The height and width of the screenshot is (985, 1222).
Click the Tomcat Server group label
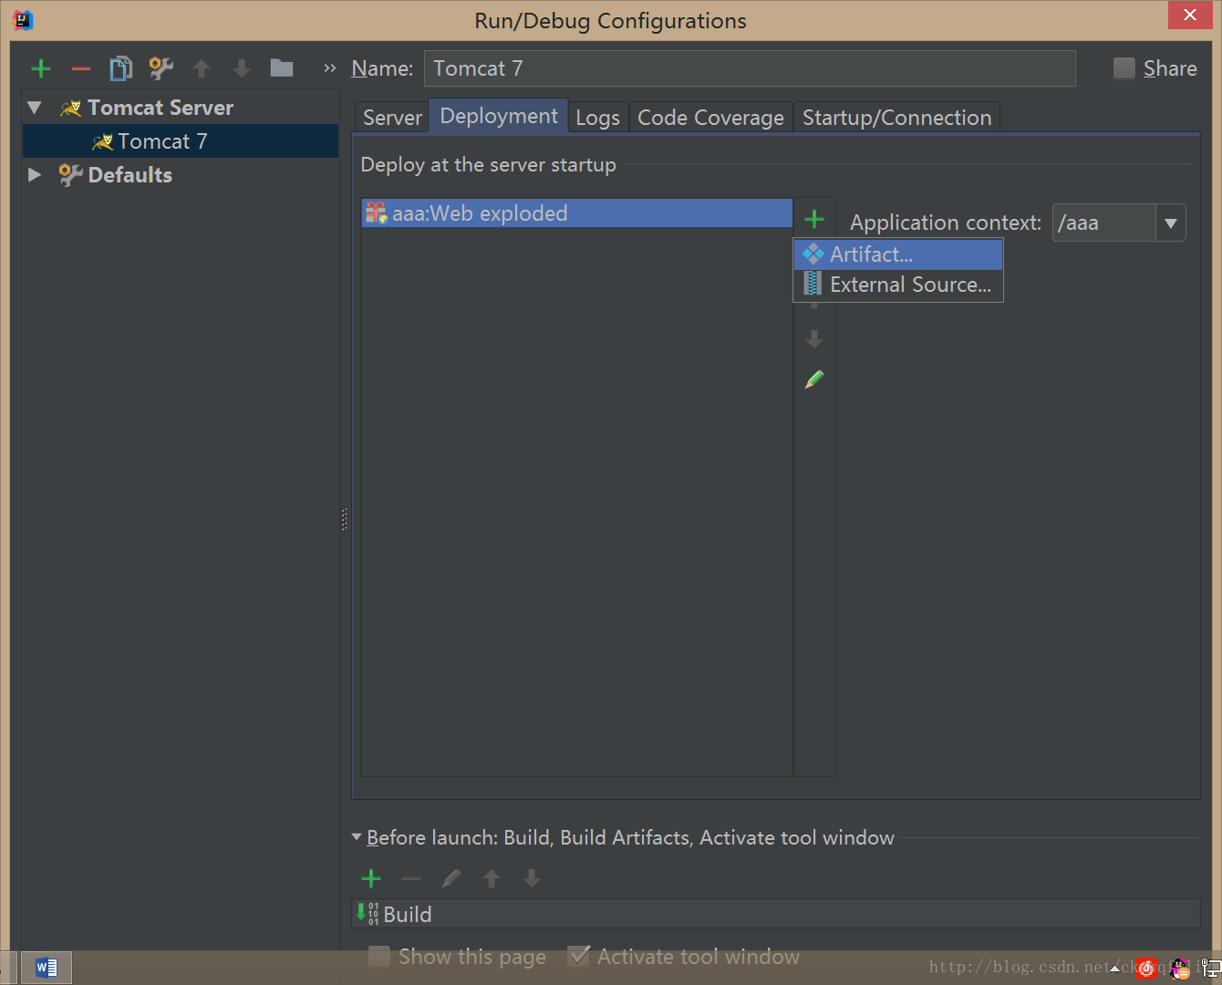[x=161, y=108]
